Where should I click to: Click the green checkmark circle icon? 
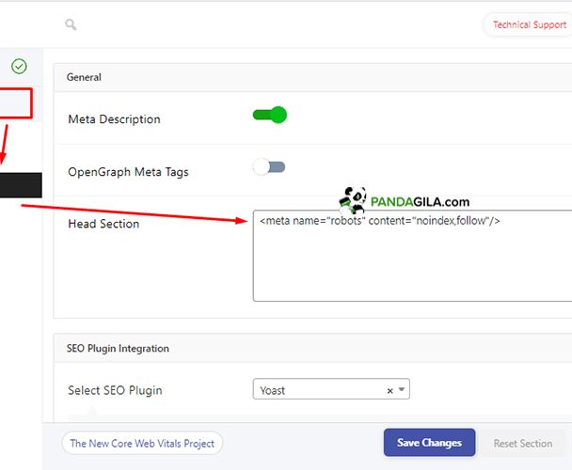19,66
